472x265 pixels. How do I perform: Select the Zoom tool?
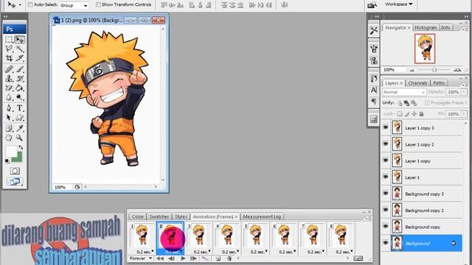20,138
